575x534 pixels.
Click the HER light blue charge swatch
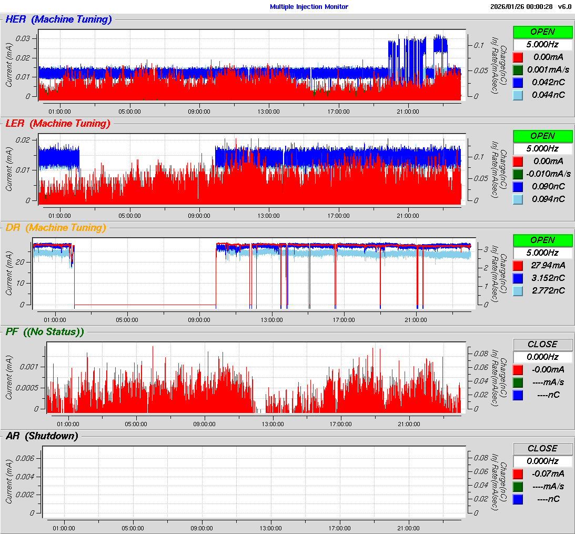[518, 95]
